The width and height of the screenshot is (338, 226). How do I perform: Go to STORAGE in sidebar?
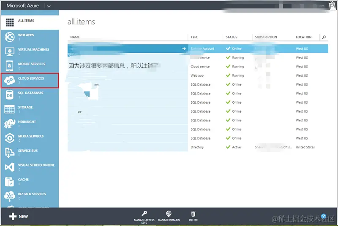tap(25, 107)
